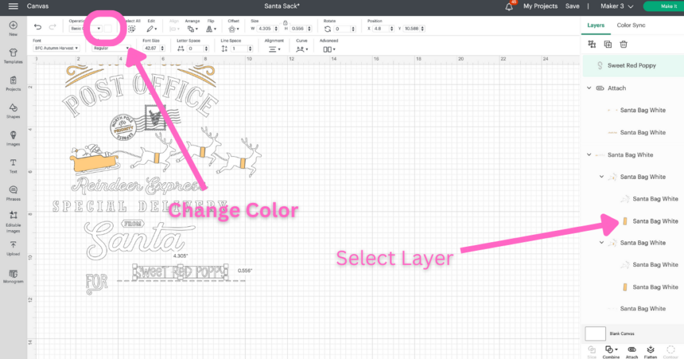Open the Arrange menu
The height and width of the screenshot is (359, 684).
[192, 29]
